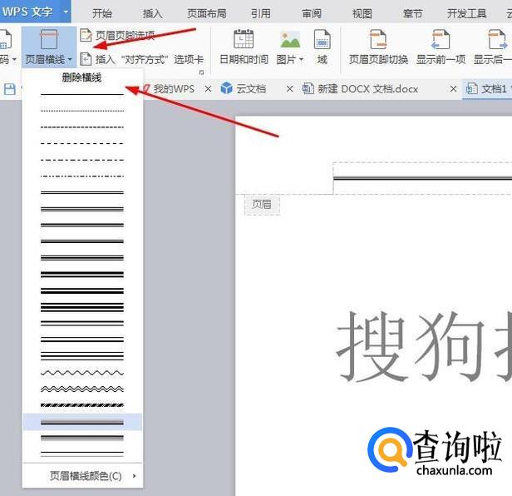The image size is (512, 496).
Task: Click the 云文档 cube icon
Action: (227, 88)
